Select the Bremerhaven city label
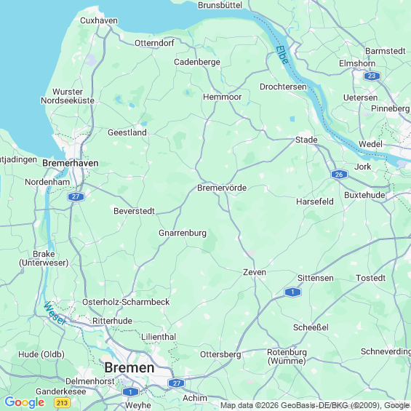 pyautogui.click(x=71, y=163)
